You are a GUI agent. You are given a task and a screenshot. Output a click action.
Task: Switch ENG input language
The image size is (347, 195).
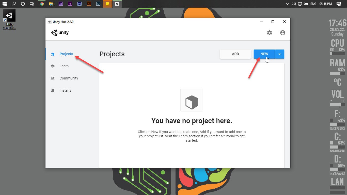coord(313,4)
